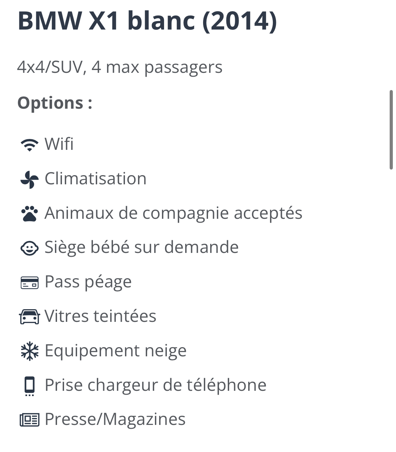The width and height of the screenshot is (396, 452).
Task: Click the baby face seat icon
Action: tap(30, 248)
